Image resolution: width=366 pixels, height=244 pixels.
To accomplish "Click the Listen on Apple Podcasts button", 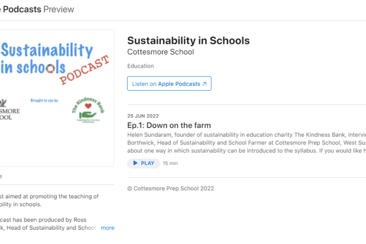I will (169, 83).
